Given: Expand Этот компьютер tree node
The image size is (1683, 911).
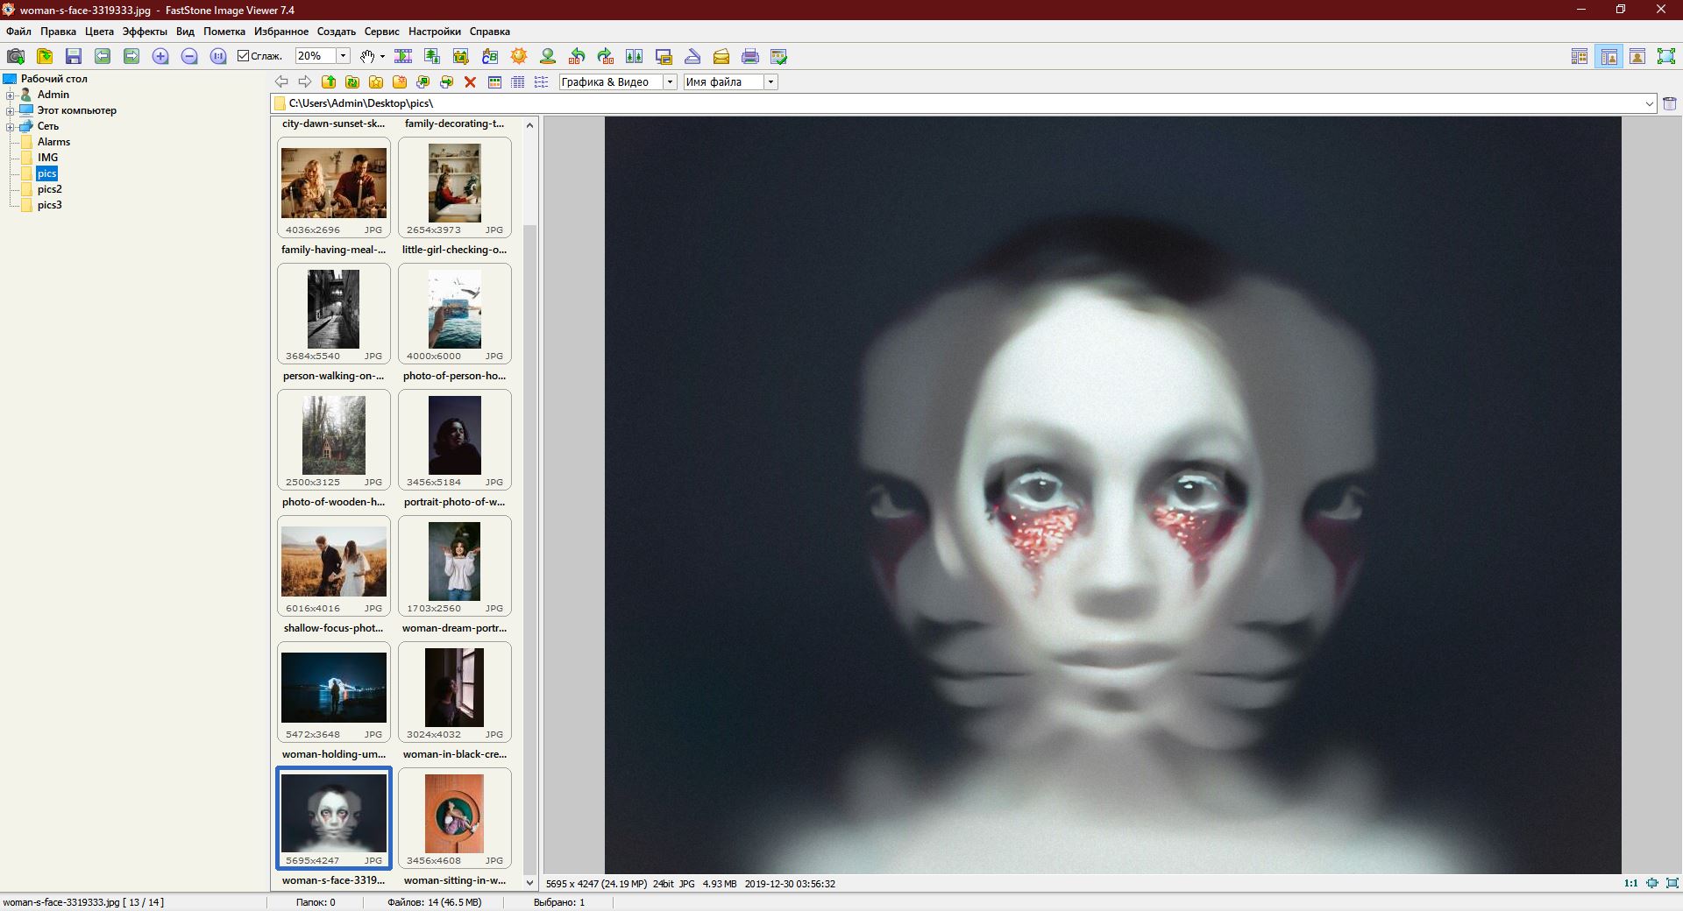Looking at the screenshot, I should (11, 110).
